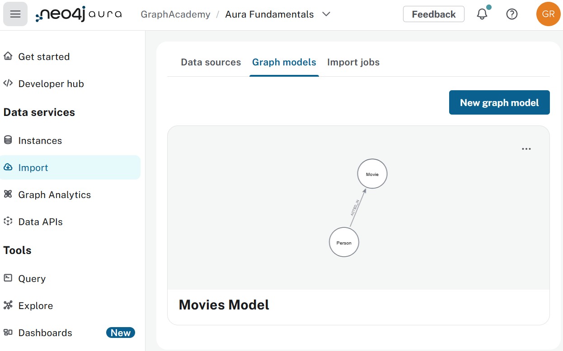Select Developer hub in the sidebar

[x=51, y=83]
